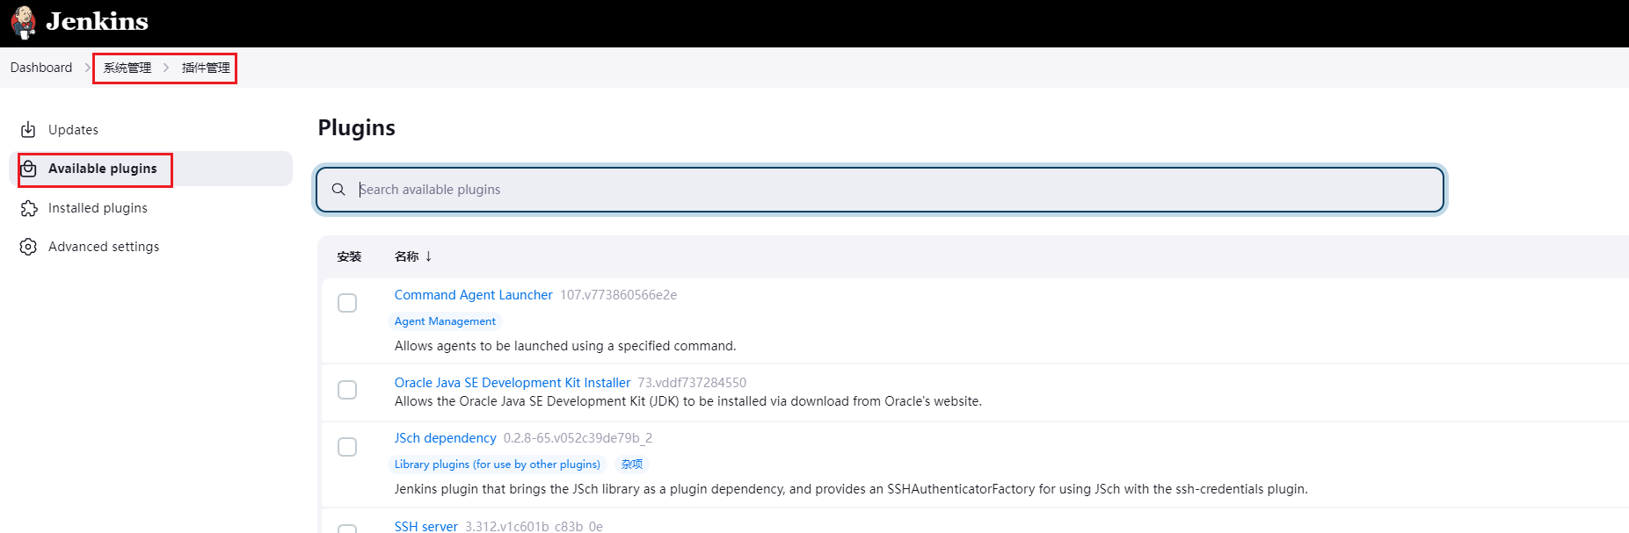Screen dimensions: 1629x533
Task: Select the JSch dependency plugin checkbox
Action: pyautogui.click(x=347, y=447)
